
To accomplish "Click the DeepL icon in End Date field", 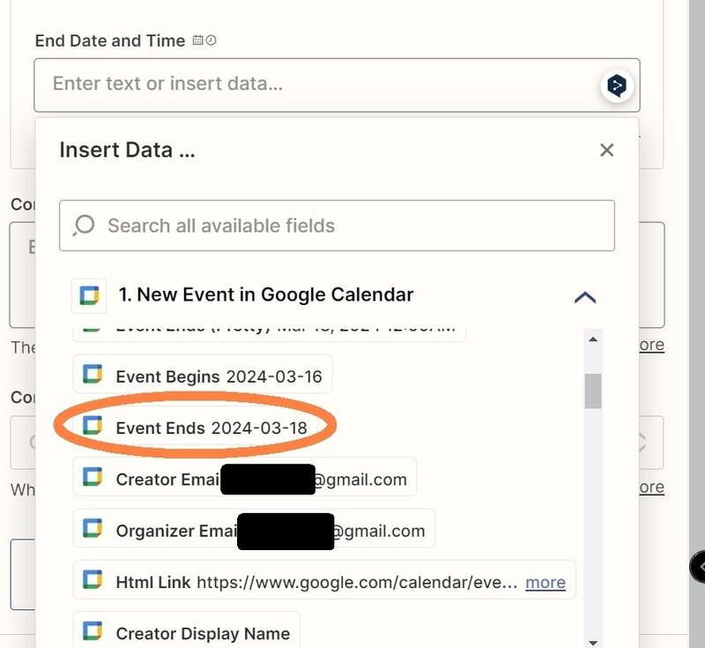I will tap(617, 86).
